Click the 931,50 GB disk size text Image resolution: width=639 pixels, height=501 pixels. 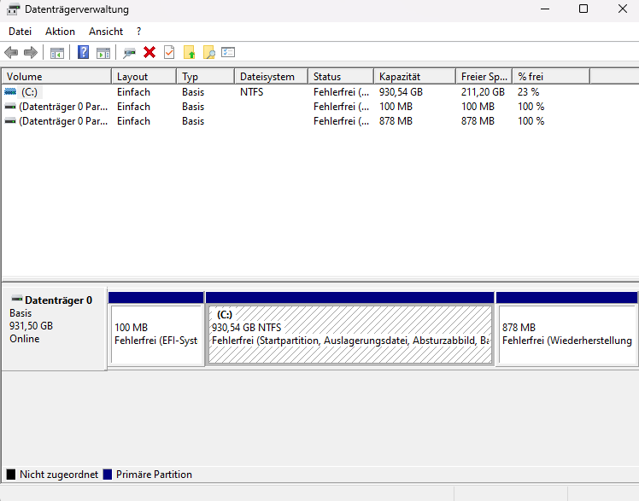click(x=31, y=326)
